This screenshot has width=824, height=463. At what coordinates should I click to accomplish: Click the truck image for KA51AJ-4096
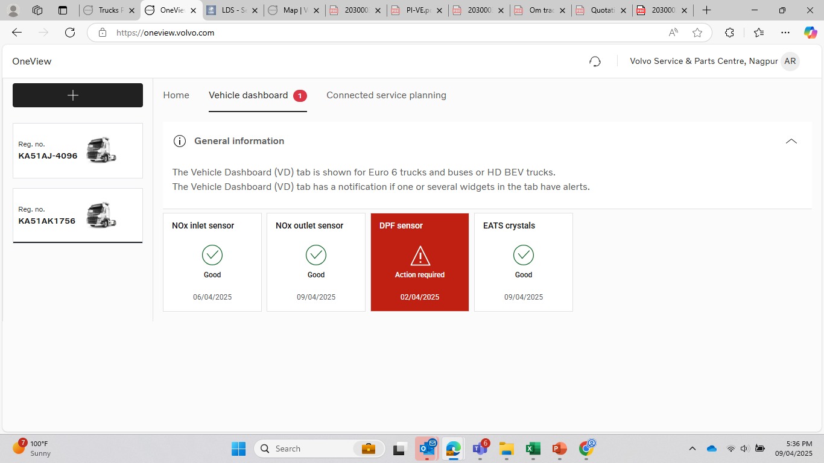(101, 150)
